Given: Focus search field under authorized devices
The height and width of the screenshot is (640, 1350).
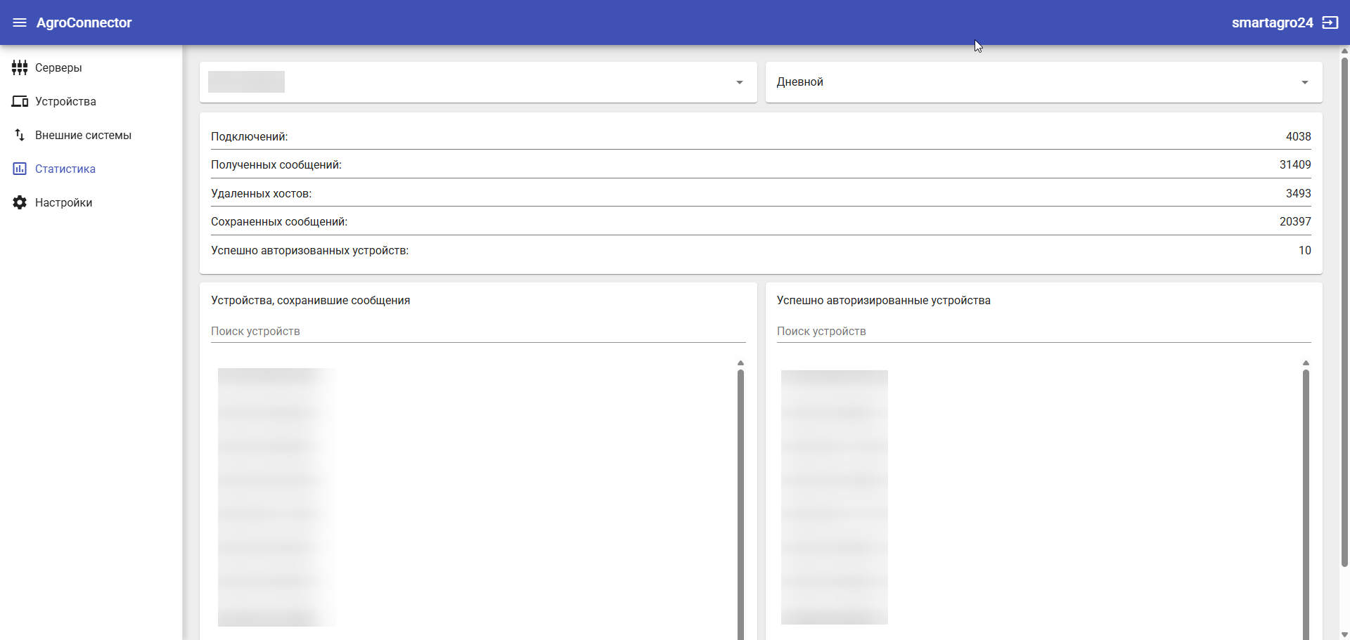Looking at the screenshot, I should pos(1043,331).
